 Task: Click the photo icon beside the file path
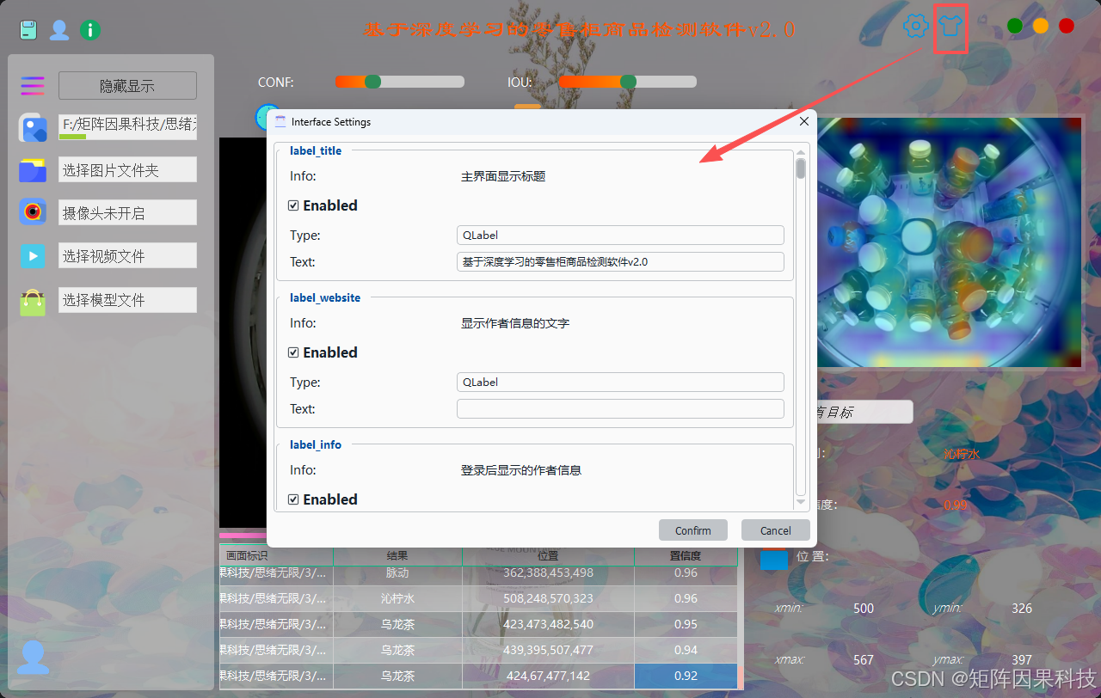click(32, 127)
